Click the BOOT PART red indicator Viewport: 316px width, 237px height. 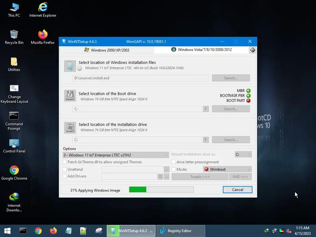click(248, 101)
